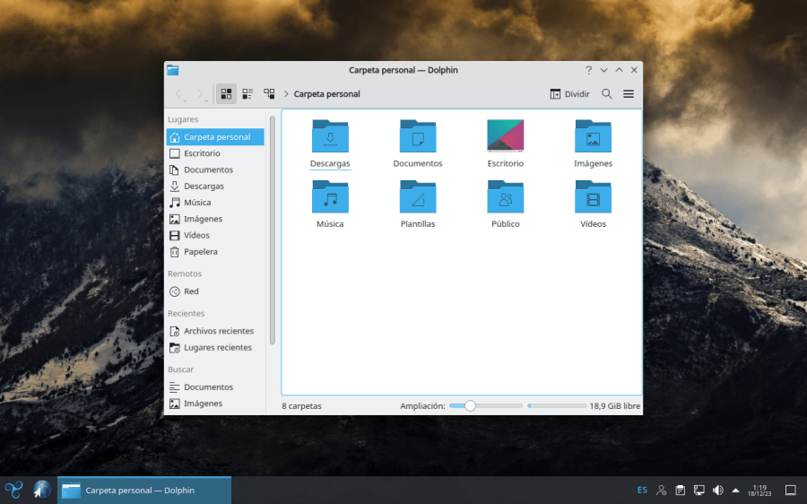Screen dimensions: 807x504
Task: Expand the breadcrumb chevron before Carpeta personal
Action: 286,94
